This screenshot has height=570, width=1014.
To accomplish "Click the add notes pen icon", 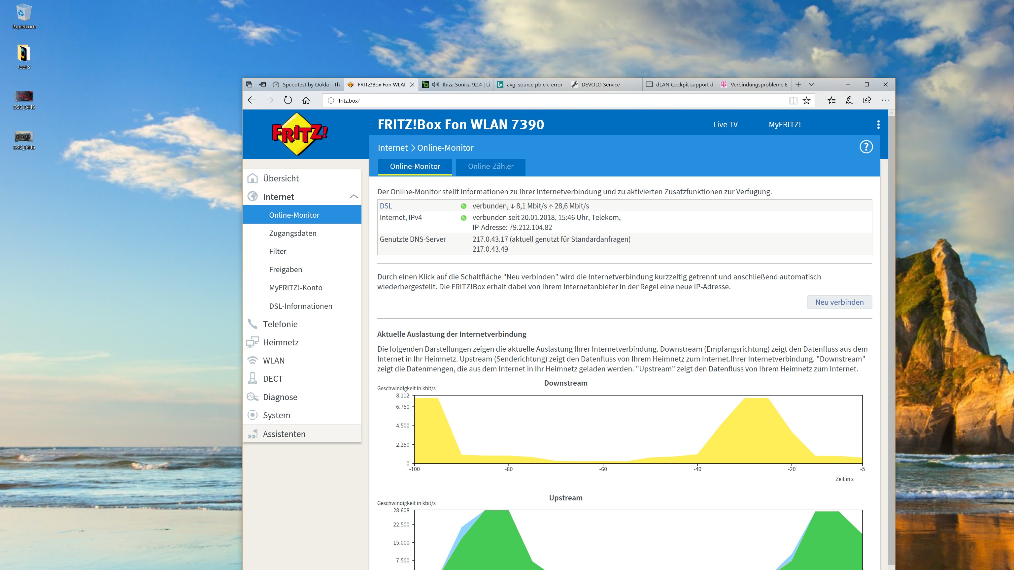I will pos(849,100).
